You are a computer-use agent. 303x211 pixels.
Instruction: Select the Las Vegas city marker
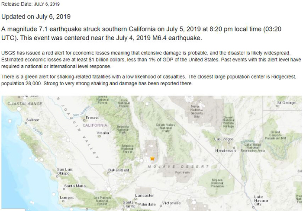229,143
